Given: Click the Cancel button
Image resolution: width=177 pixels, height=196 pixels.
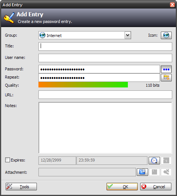Looking at the screenshot, I should tap(156, 187).
